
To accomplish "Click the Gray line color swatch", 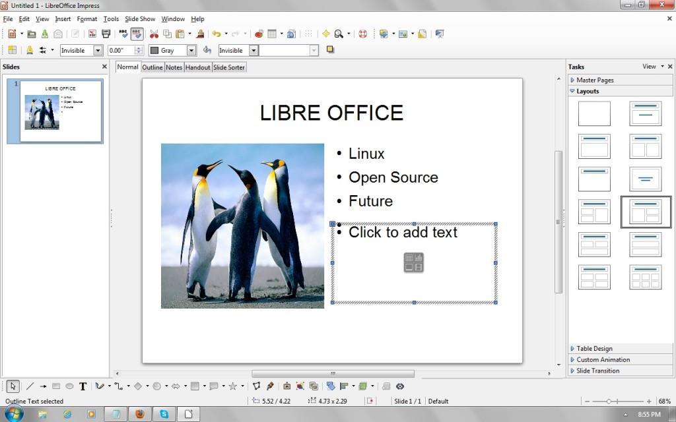I will (x=154, y=50).
